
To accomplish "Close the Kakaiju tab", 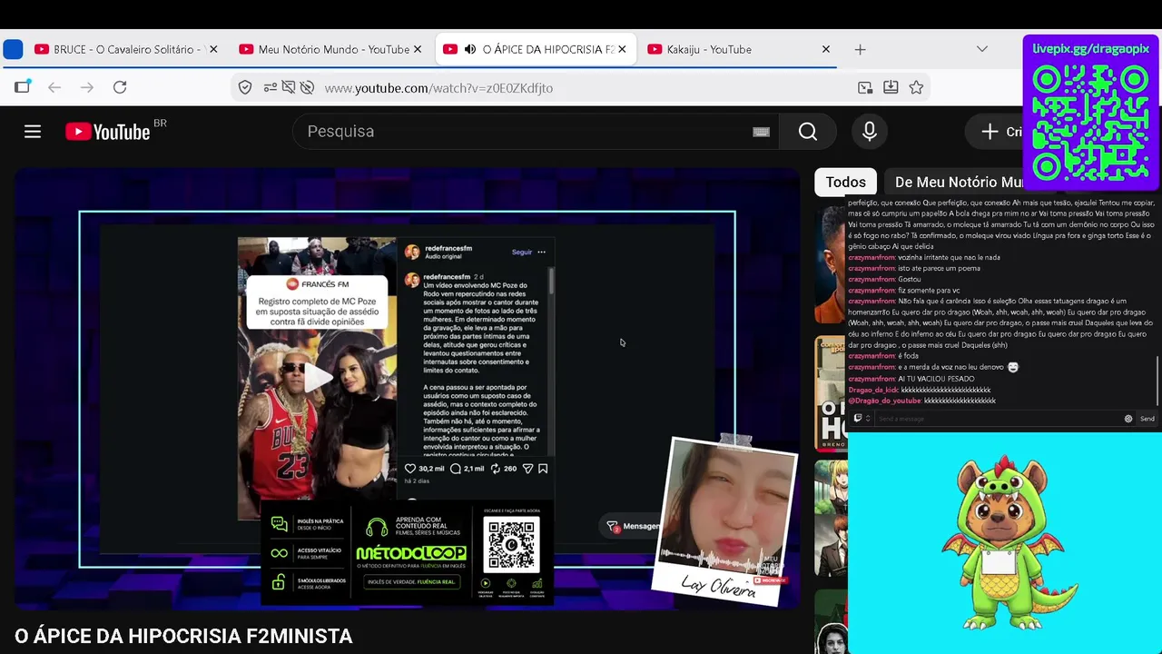I will [826, 49].
